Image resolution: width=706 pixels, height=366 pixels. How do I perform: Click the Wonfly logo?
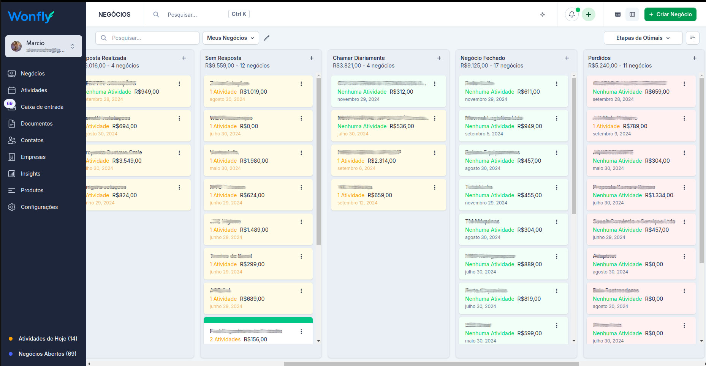pyautogui.click(x=31, y=16)
